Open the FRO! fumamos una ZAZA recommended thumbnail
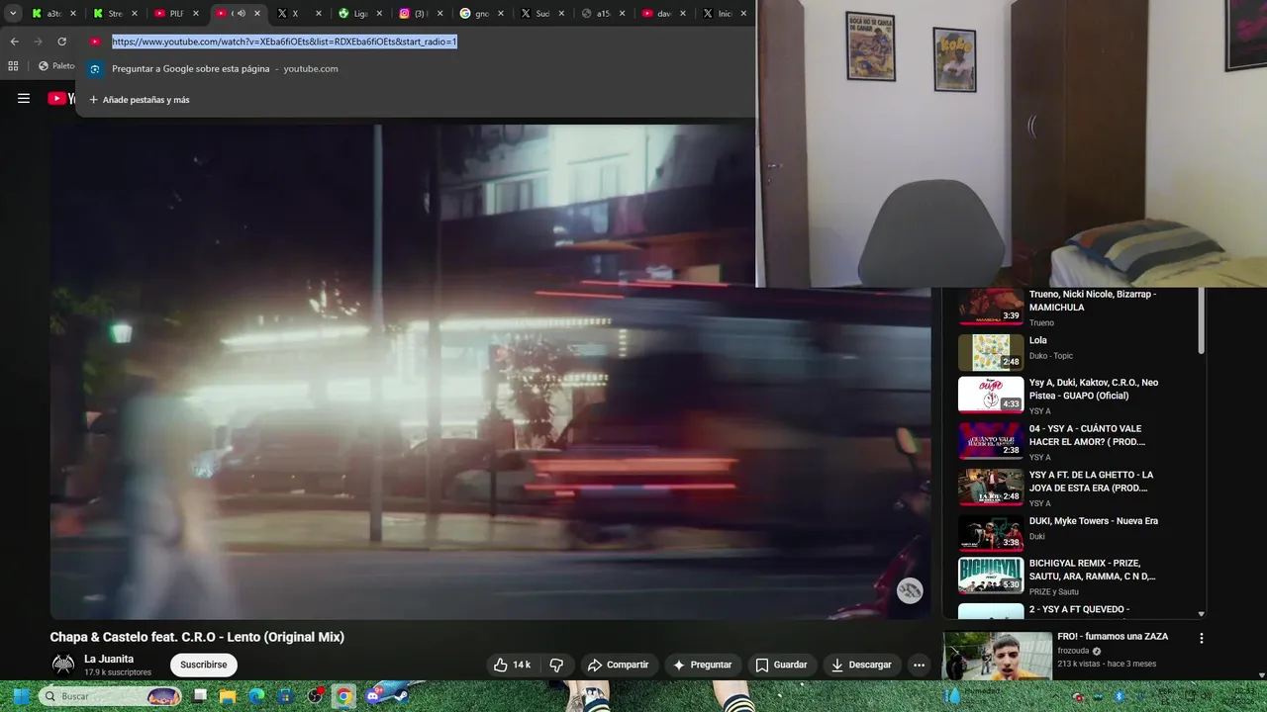Viewport: 1267px width, 712px height. coord(997,656)
